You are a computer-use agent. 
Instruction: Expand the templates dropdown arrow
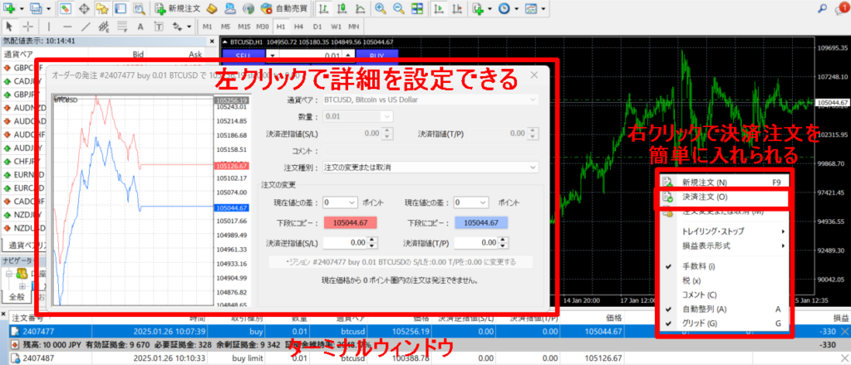pyautogui.click(x=544, y=8)
